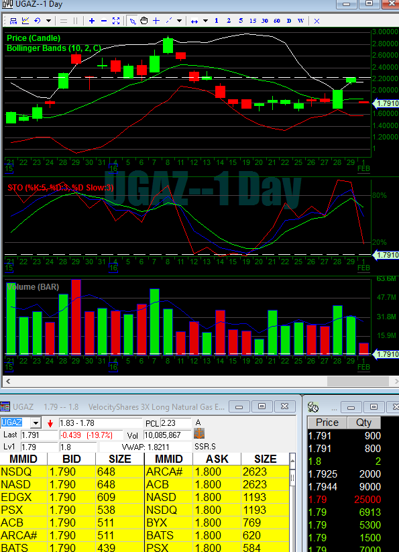The width and height of the screenshot is (399, 552).
Task: Click the ASK column header
Action: tap(217, 459)
